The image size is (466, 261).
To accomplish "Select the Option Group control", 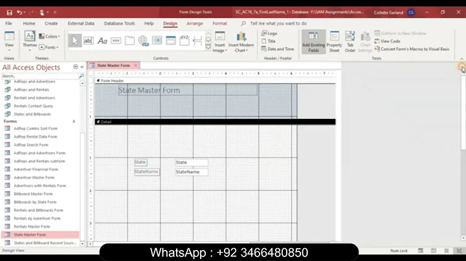I will pos(184,41).
